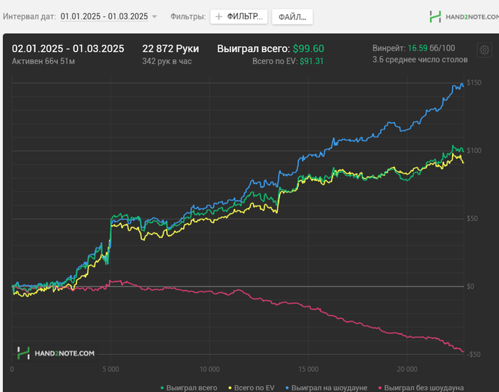Click the 342 рук в час text

pyautogui.click(x=167, y=61)
